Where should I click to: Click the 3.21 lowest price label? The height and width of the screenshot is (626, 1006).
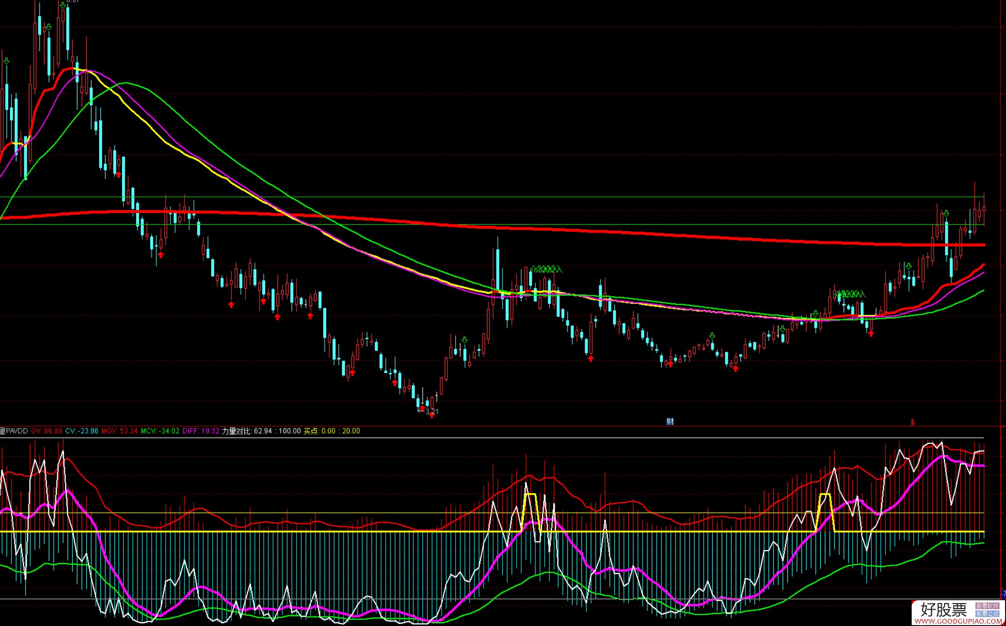click(432, 411)
